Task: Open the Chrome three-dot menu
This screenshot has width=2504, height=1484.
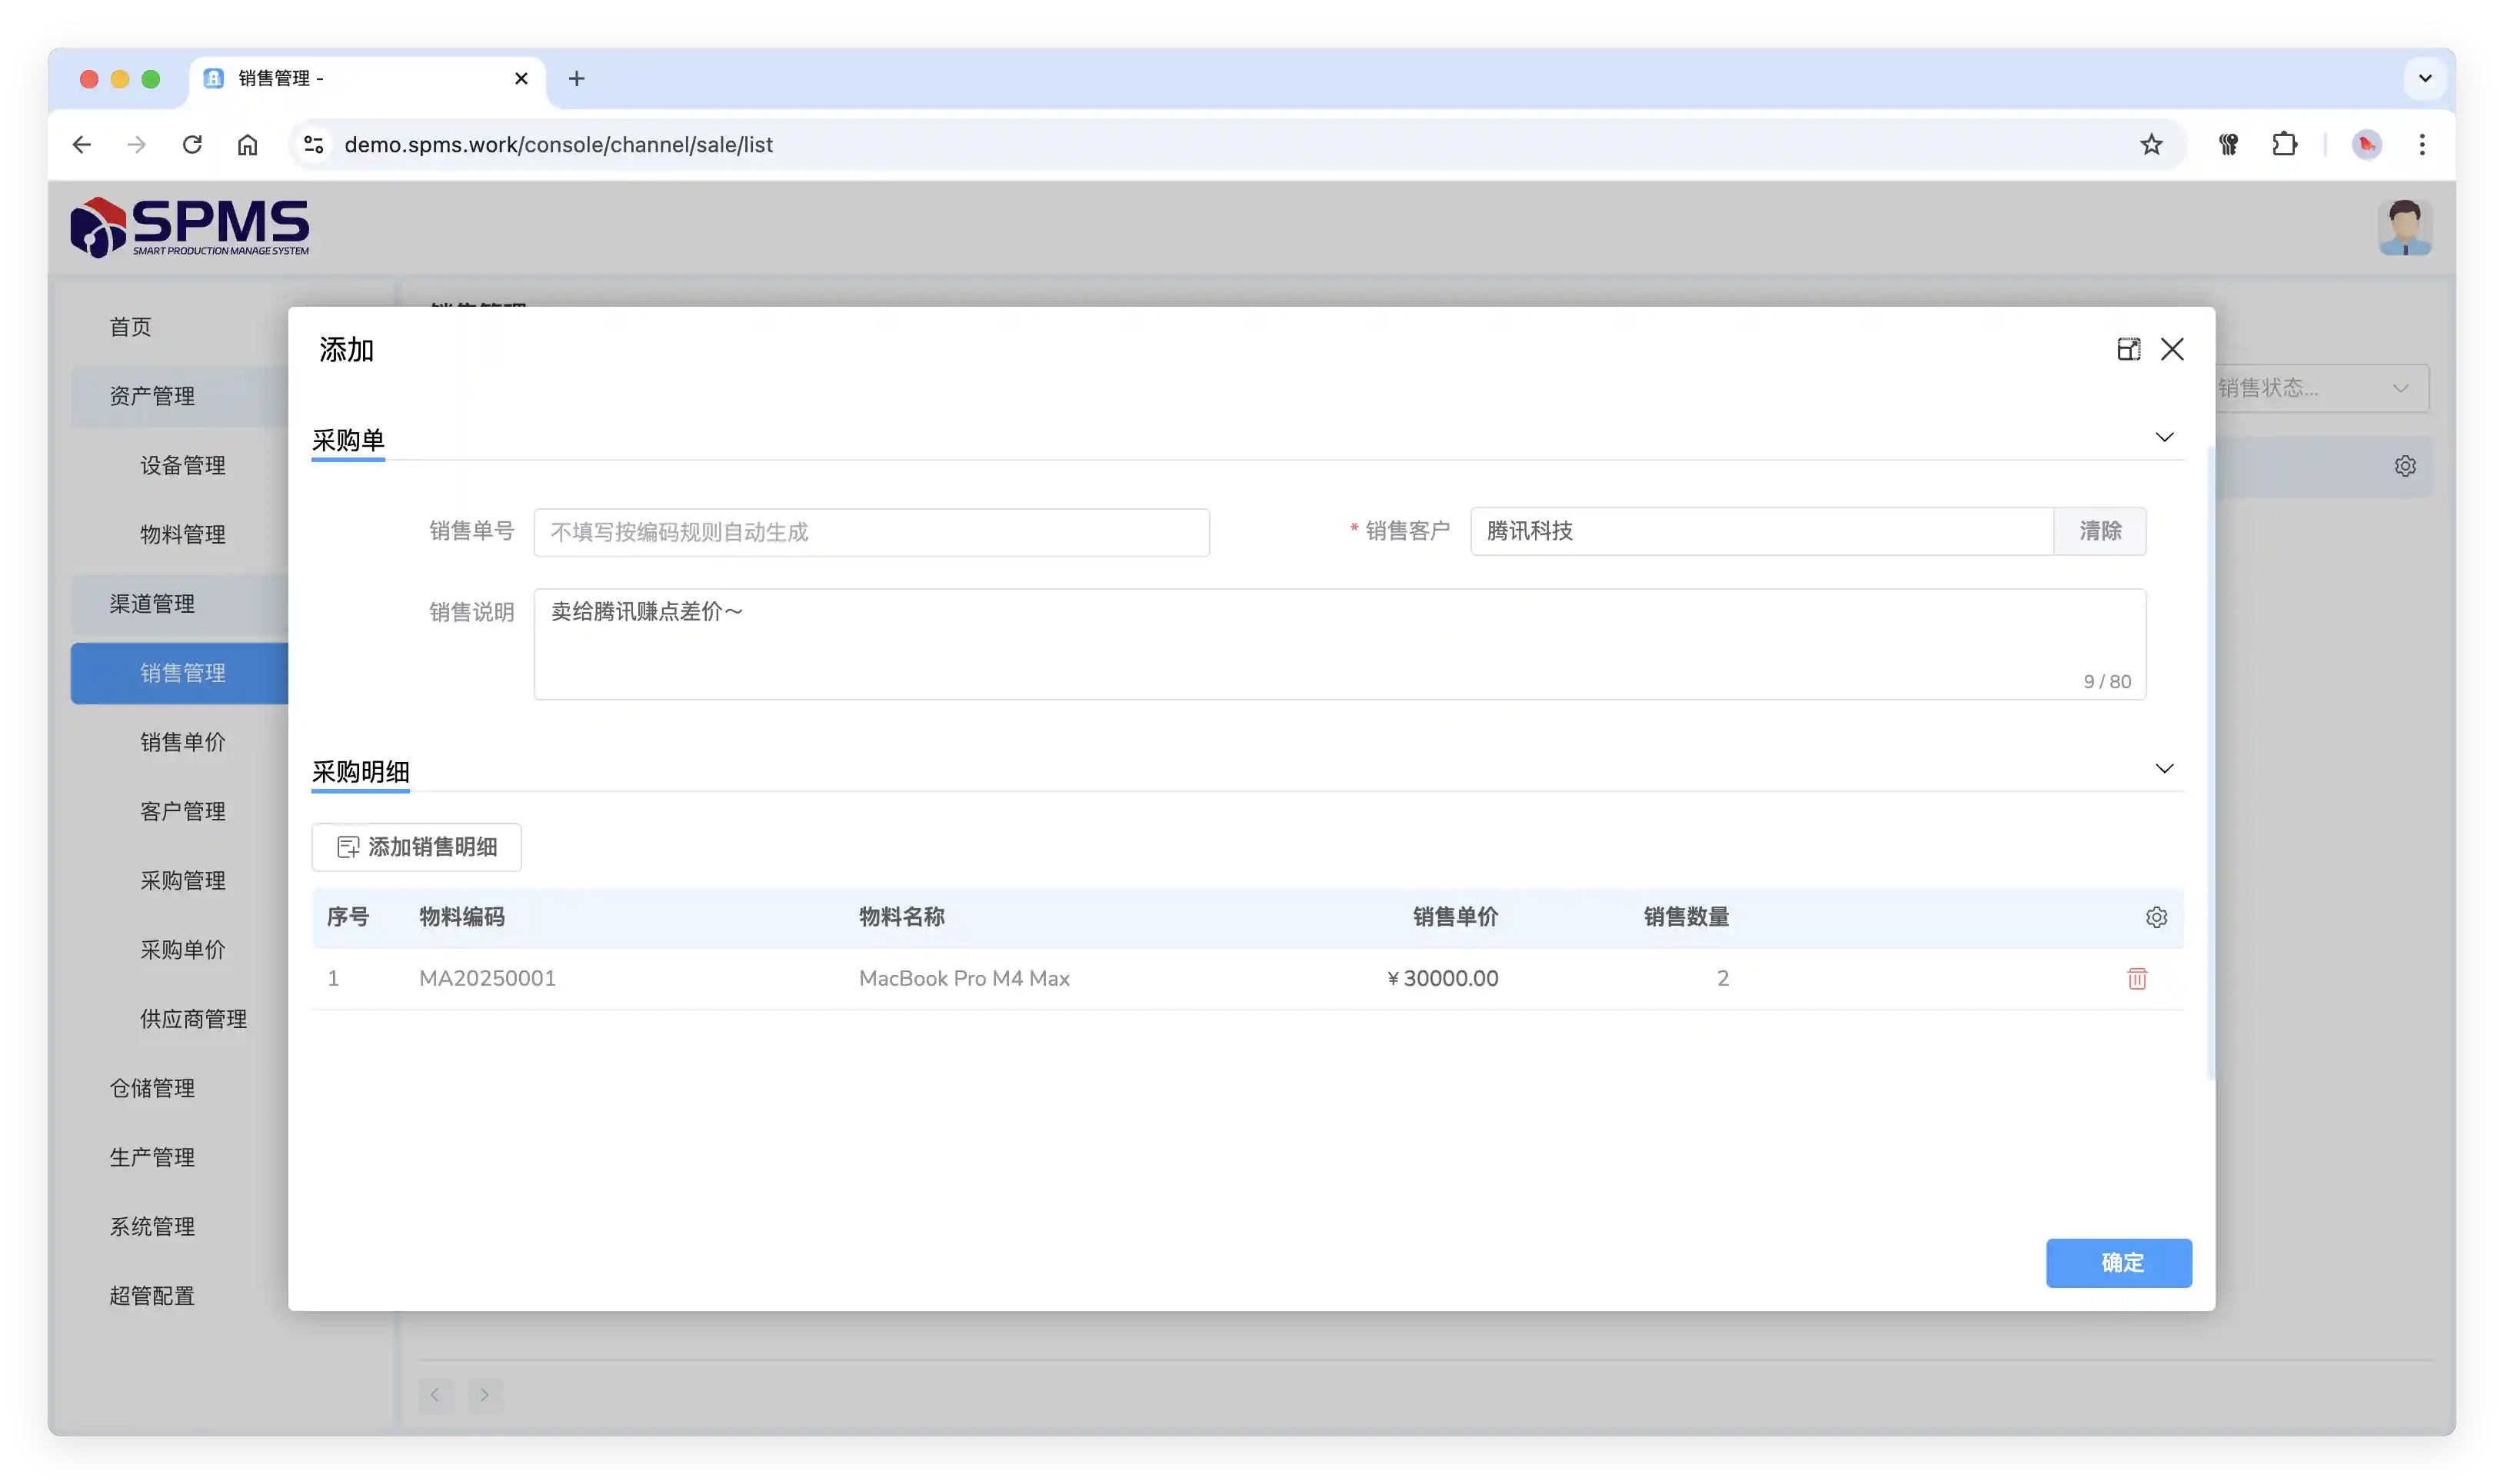Action: point(2421,145)
